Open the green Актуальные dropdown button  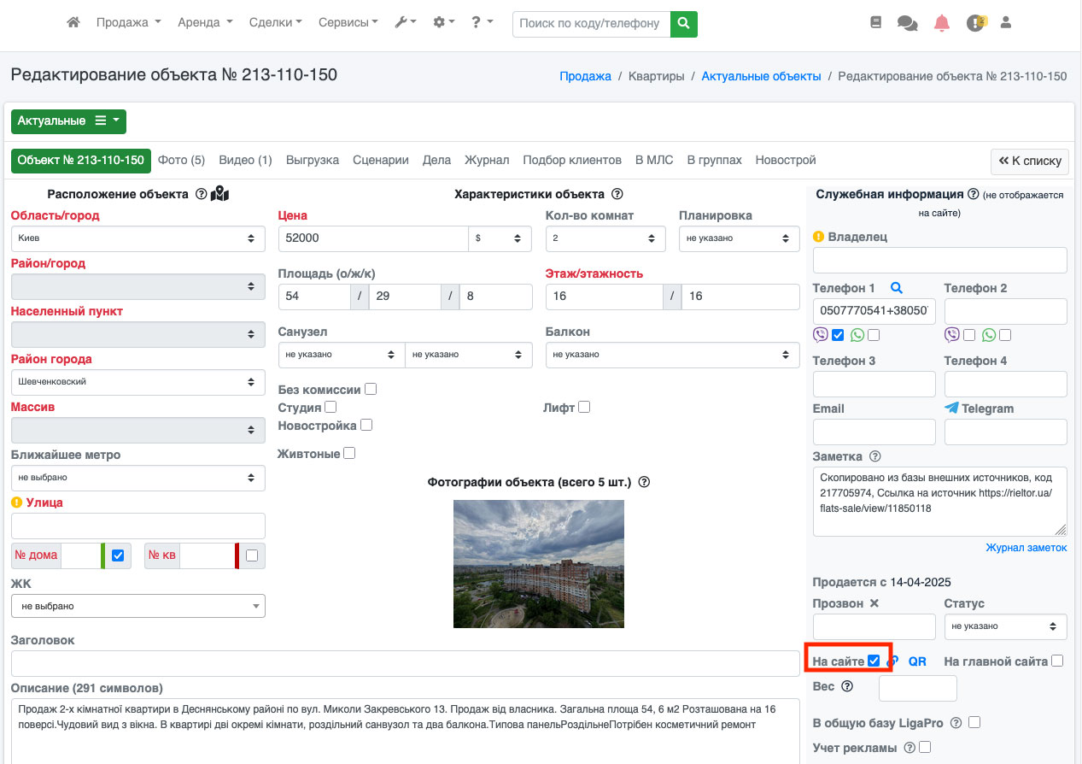tap(68, 121)
